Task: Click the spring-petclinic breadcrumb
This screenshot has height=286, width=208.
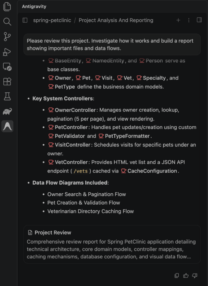Action: click(52, 20)
